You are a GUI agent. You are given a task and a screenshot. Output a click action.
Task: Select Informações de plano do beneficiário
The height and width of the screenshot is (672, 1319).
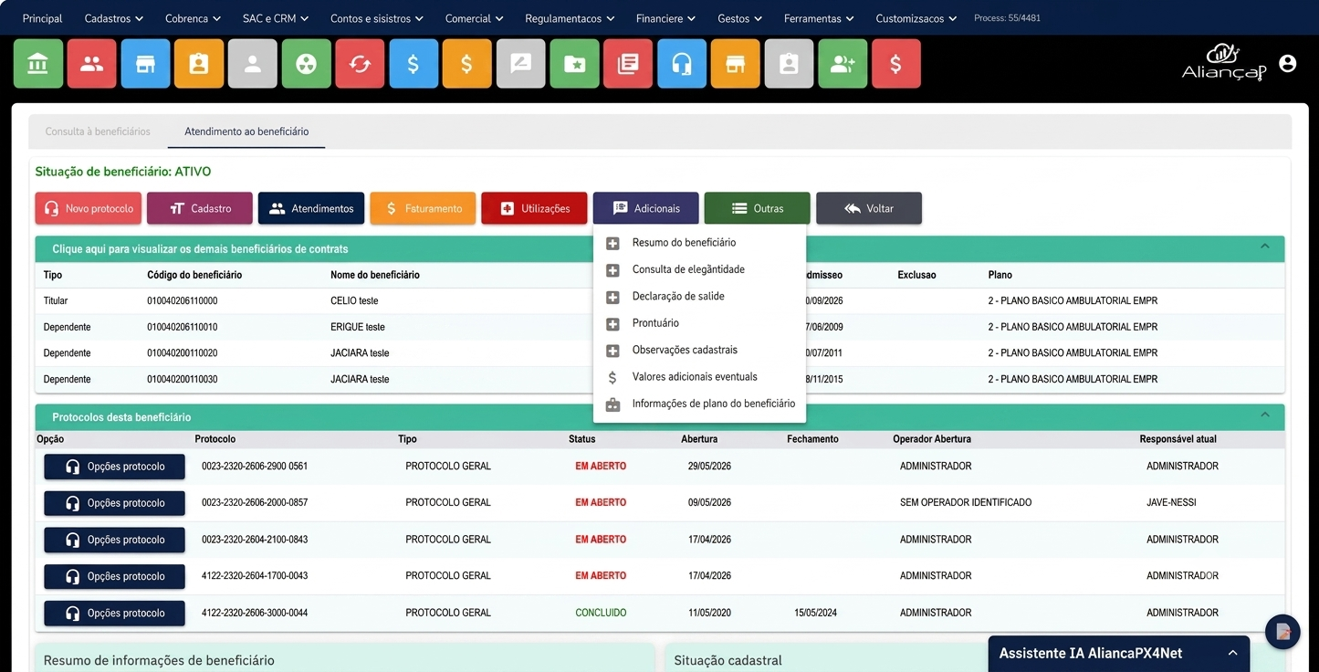click(699, 404)
